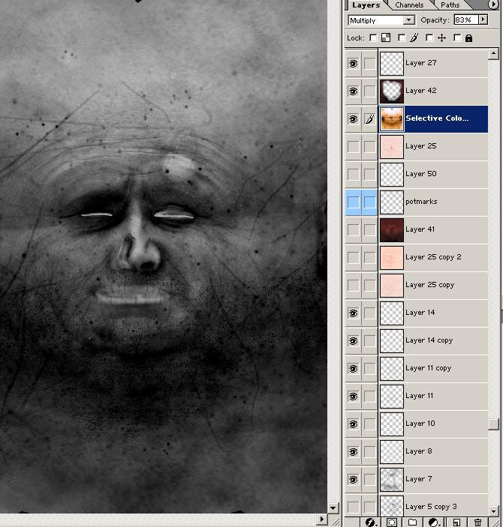Click the brush icon on Selective Color layer
The width and height of the screenshot is (503, 527).
369,118
